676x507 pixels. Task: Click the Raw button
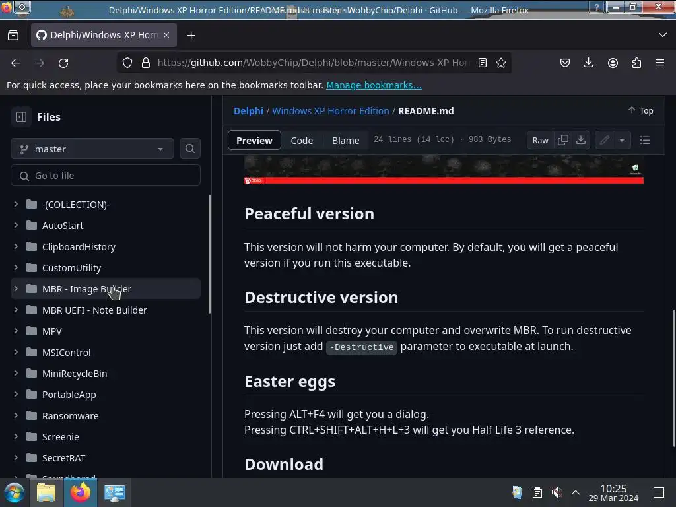tap(540, 140)
